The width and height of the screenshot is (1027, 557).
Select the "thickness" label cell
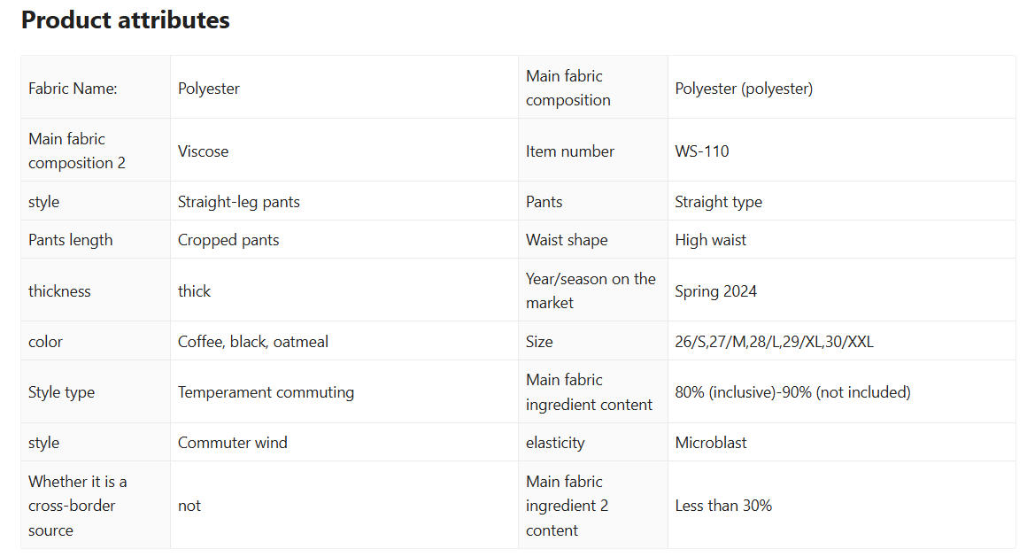[59, 291]
